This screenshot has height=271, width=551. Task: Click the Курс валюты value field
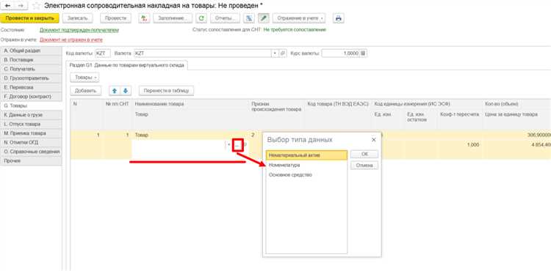click(x=340, y=53)
